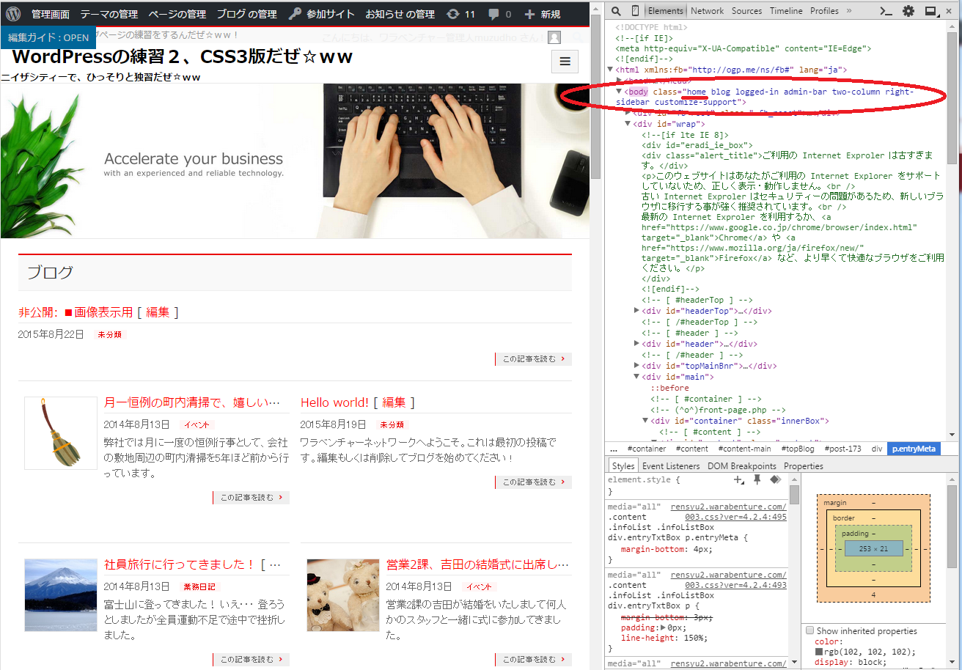
Task: Click the 253 × 21 content box in box model
Action: 873,548
